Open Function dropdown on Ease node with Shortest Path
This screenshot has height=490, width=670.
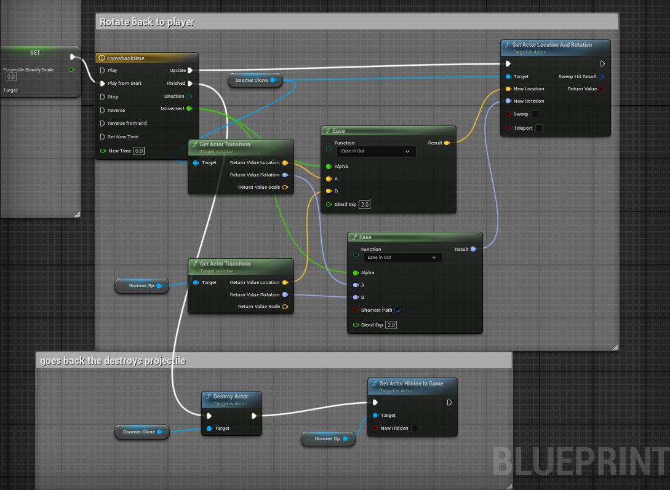[x=402, y=258]
